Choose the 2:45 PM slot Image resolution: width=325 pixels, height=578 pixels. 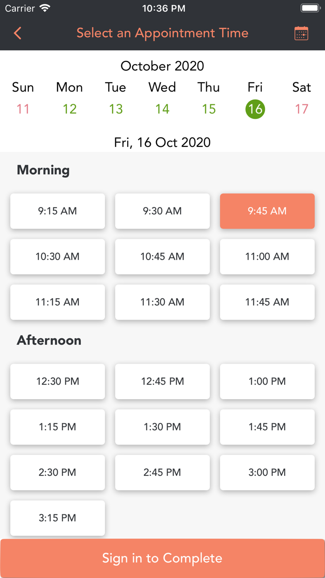(x=162, y=473)
